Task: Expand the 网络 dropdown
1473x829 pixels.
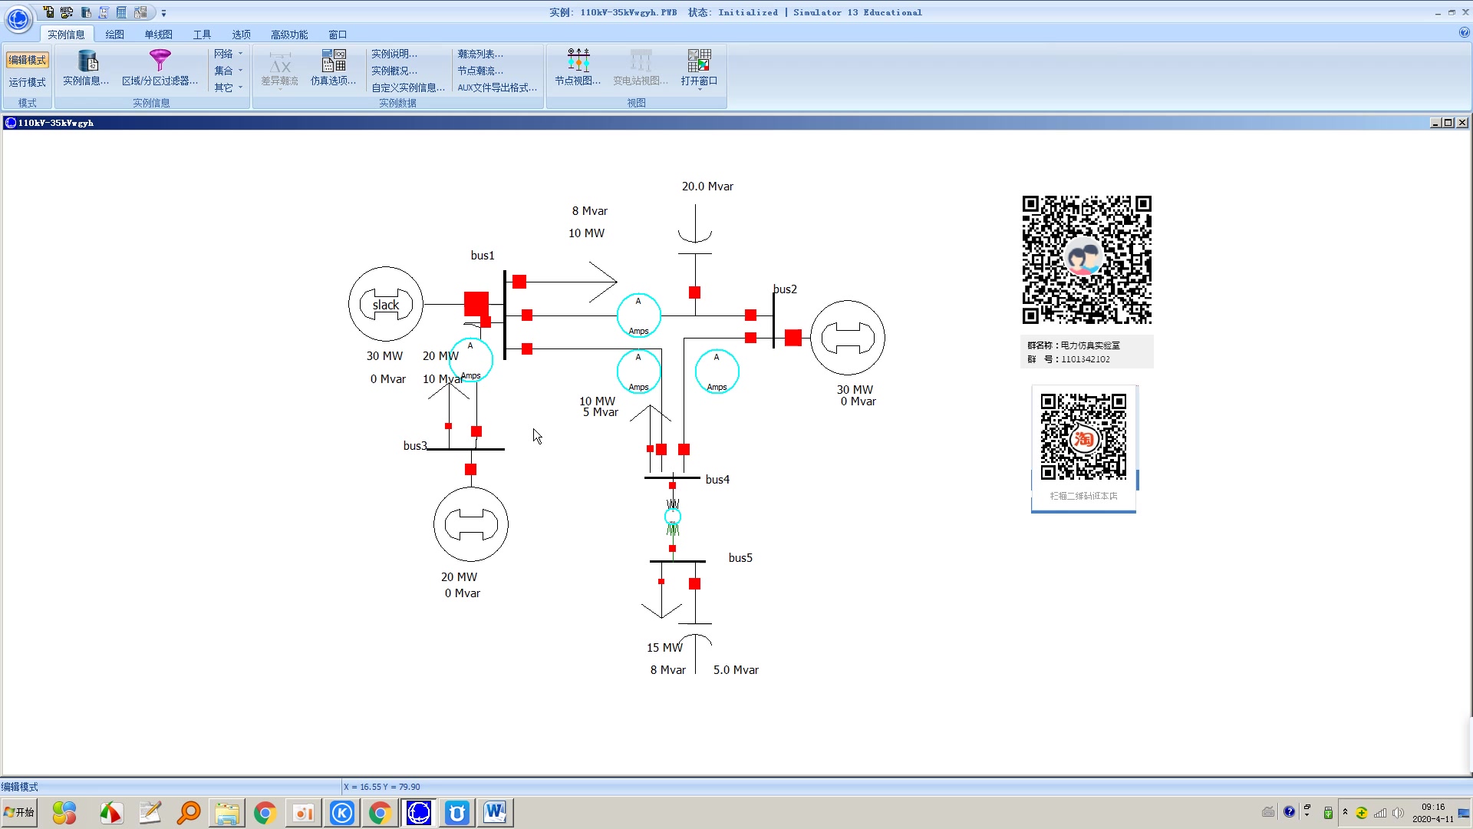Action: (x=228, y=54)
